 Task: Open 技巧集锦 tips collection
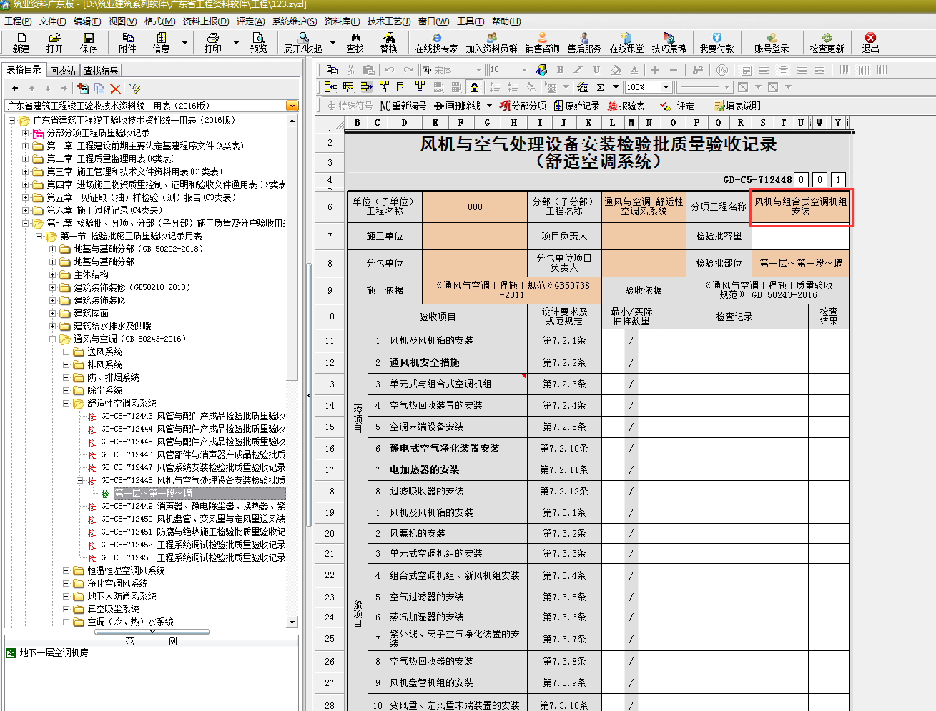pos(669,43)
